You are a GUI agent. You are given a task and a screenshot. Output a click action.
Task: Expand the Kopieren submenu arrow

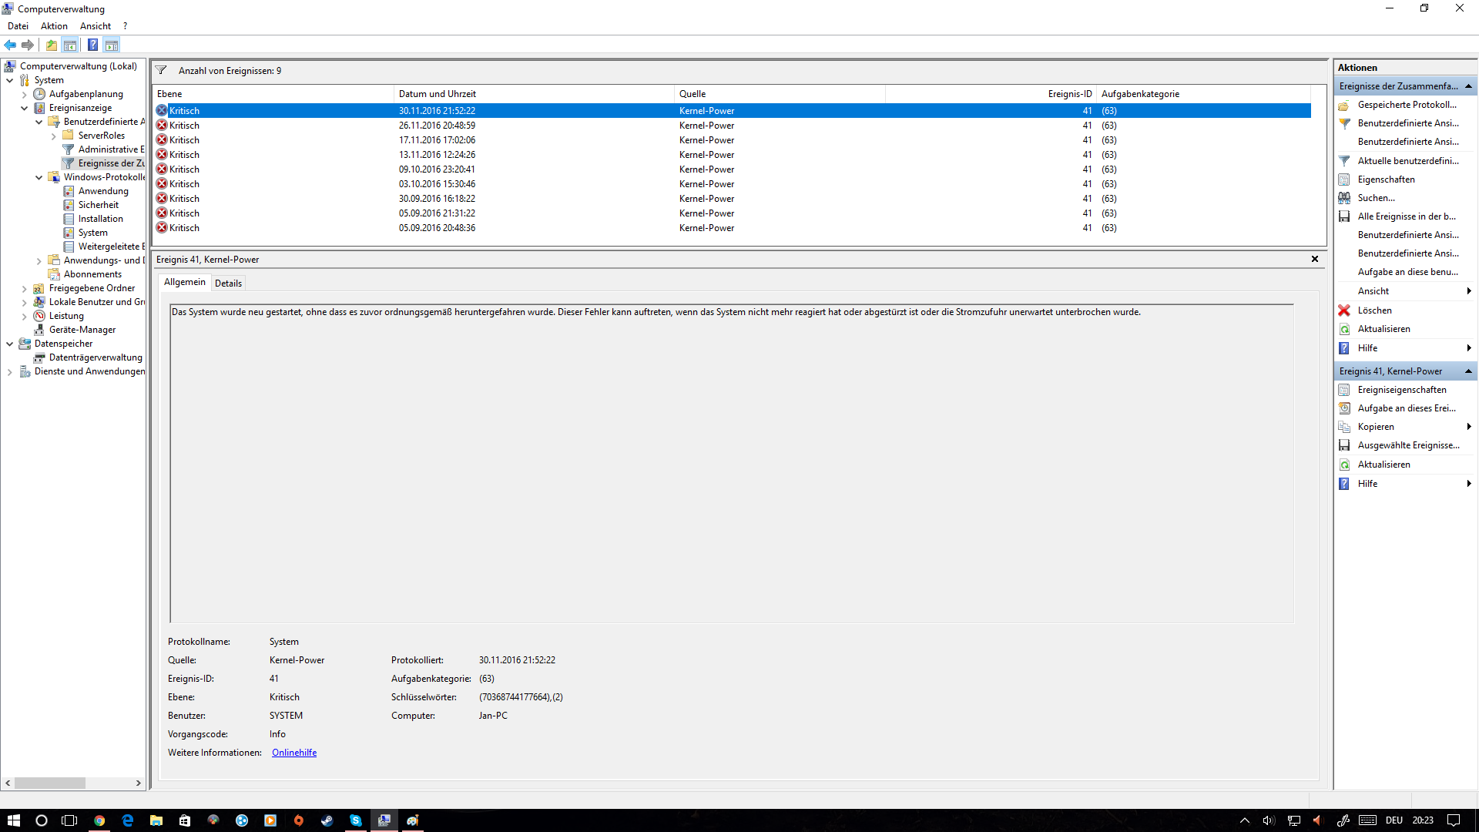1469,427
